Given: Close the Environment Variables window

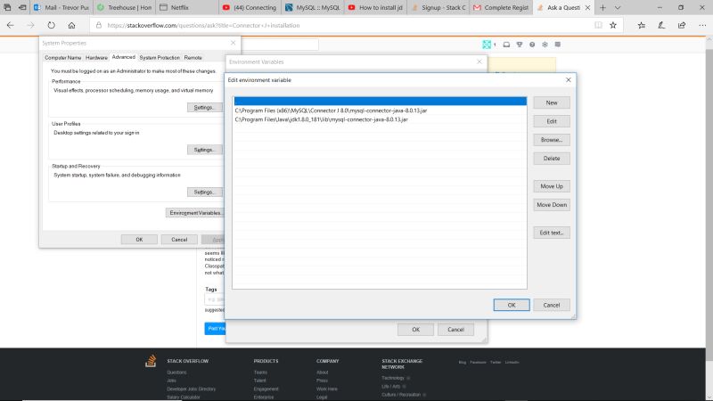Looking at the screenshot, I should (x=479, y=61).
